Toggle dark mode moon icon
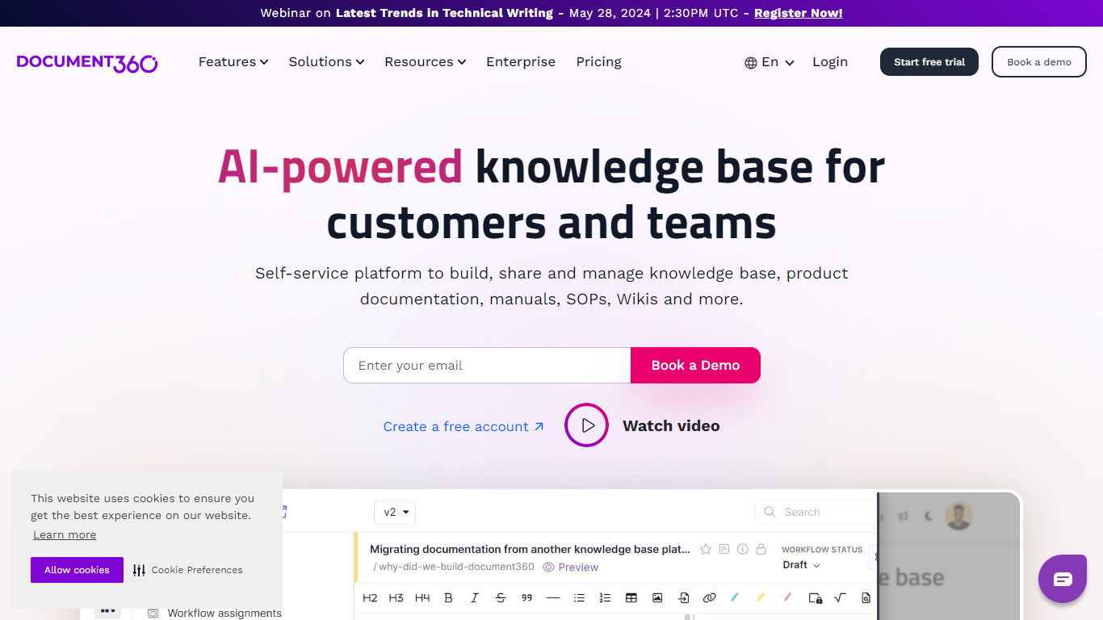The width and height of the screenshot is (1103, 620). coord(929,516)
